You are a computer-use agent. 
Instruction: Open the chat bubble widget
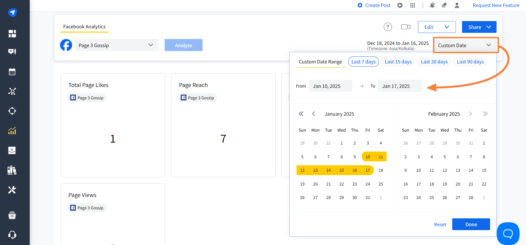point(508,233)
